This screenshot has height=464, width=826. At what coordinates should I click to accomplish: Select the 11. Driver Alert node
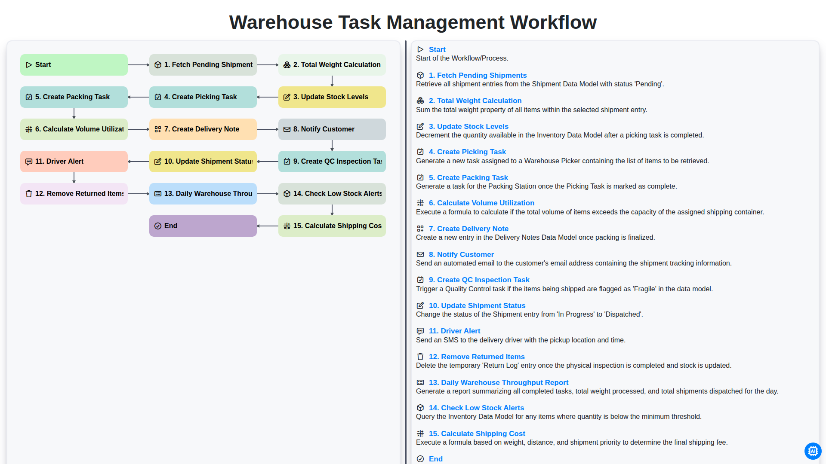click(74, 162)
